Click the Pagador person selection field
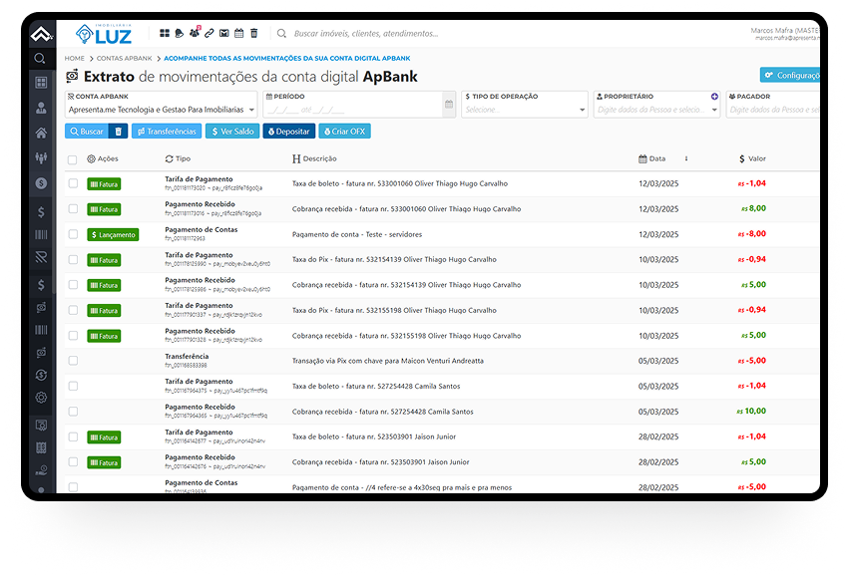This screenshot has height=577, width=849. click(x=773, y=110)
